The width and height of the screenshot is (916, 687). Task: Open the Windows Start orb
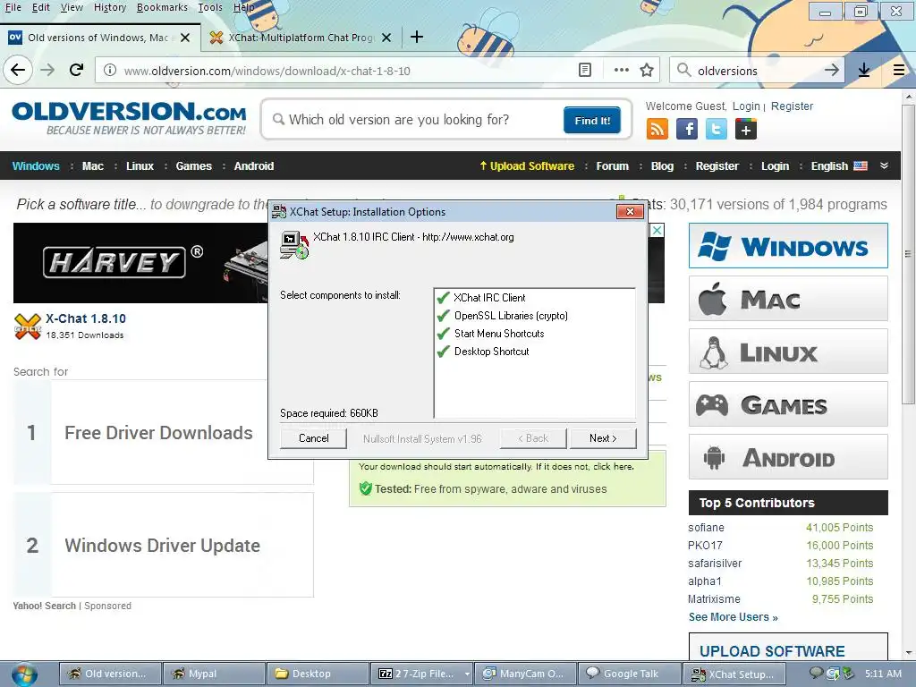(x=24, y=674)
